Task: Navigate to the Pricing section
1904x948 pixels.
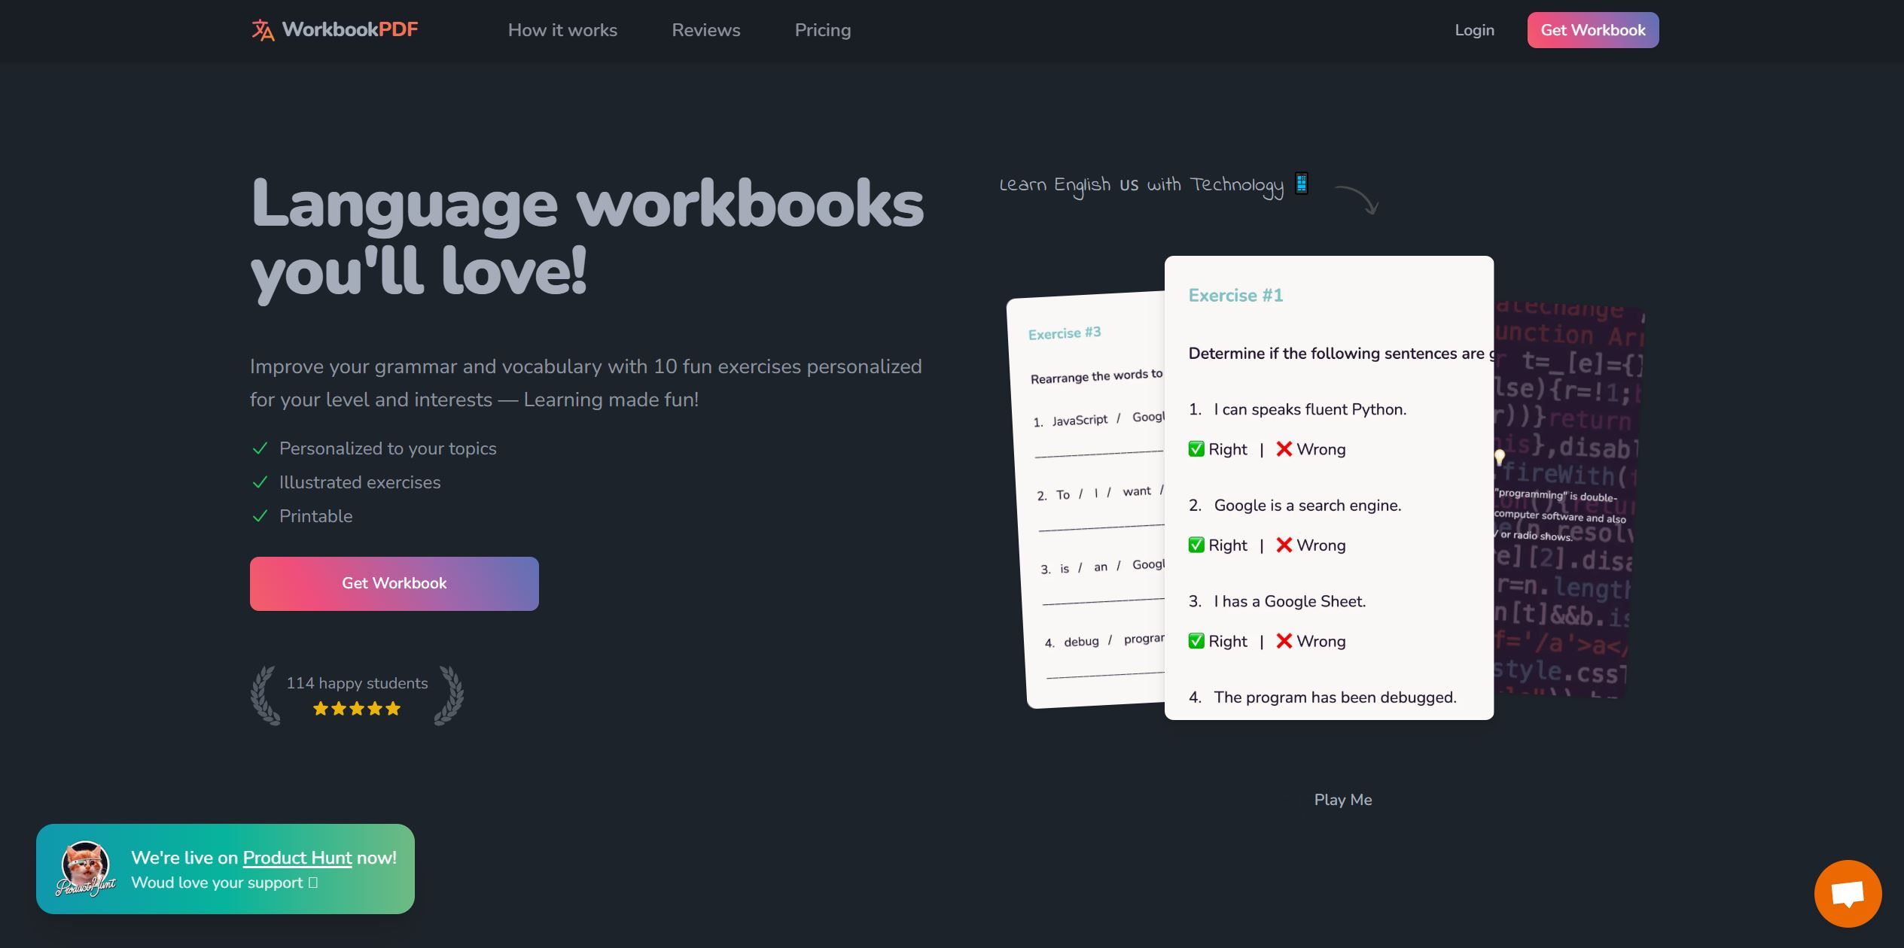Action: pyautogui.click(x=822, y=30)
